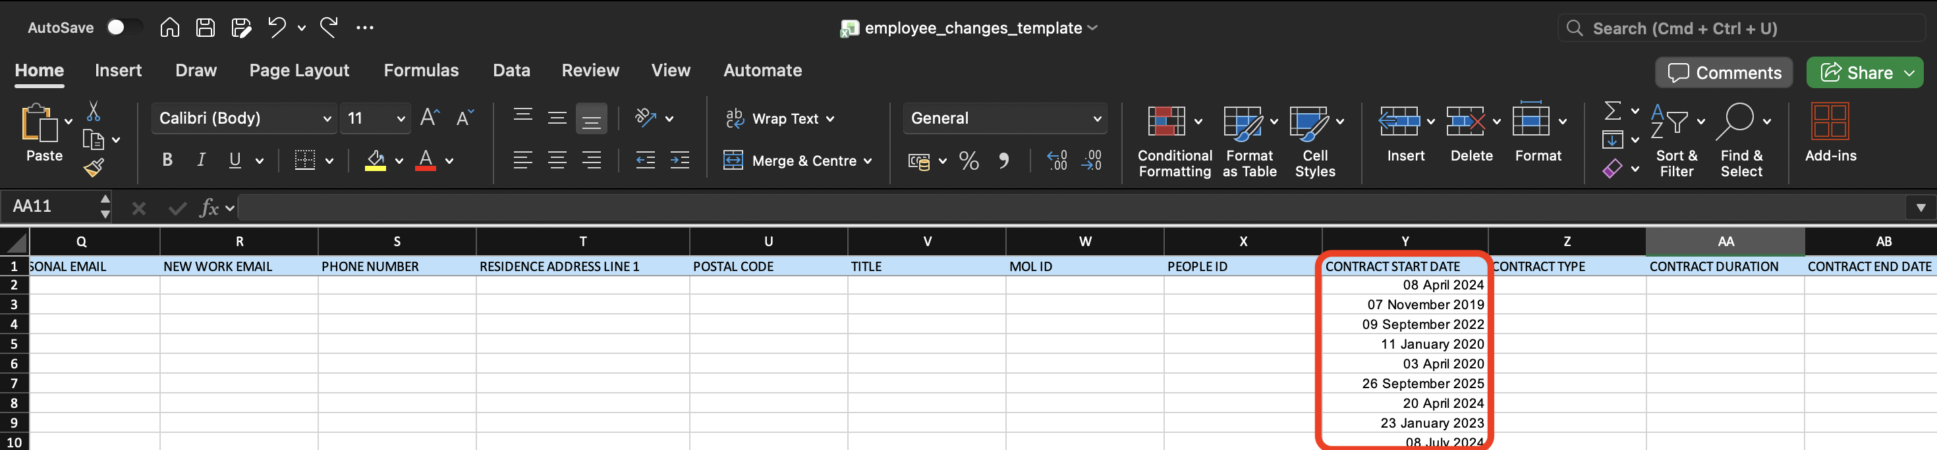Click the Increase Indent icon
Image resolution: width=1937 pixels, height=450 pixels.
680,160
